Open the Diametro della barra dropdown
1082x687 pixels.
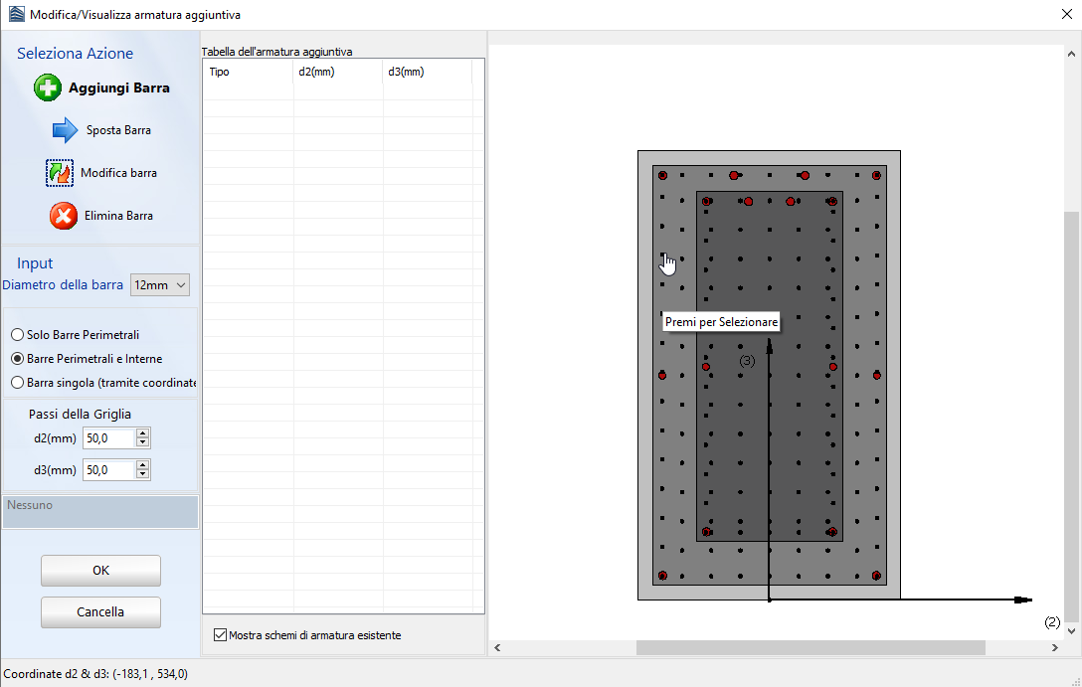[x=160, y=285]
